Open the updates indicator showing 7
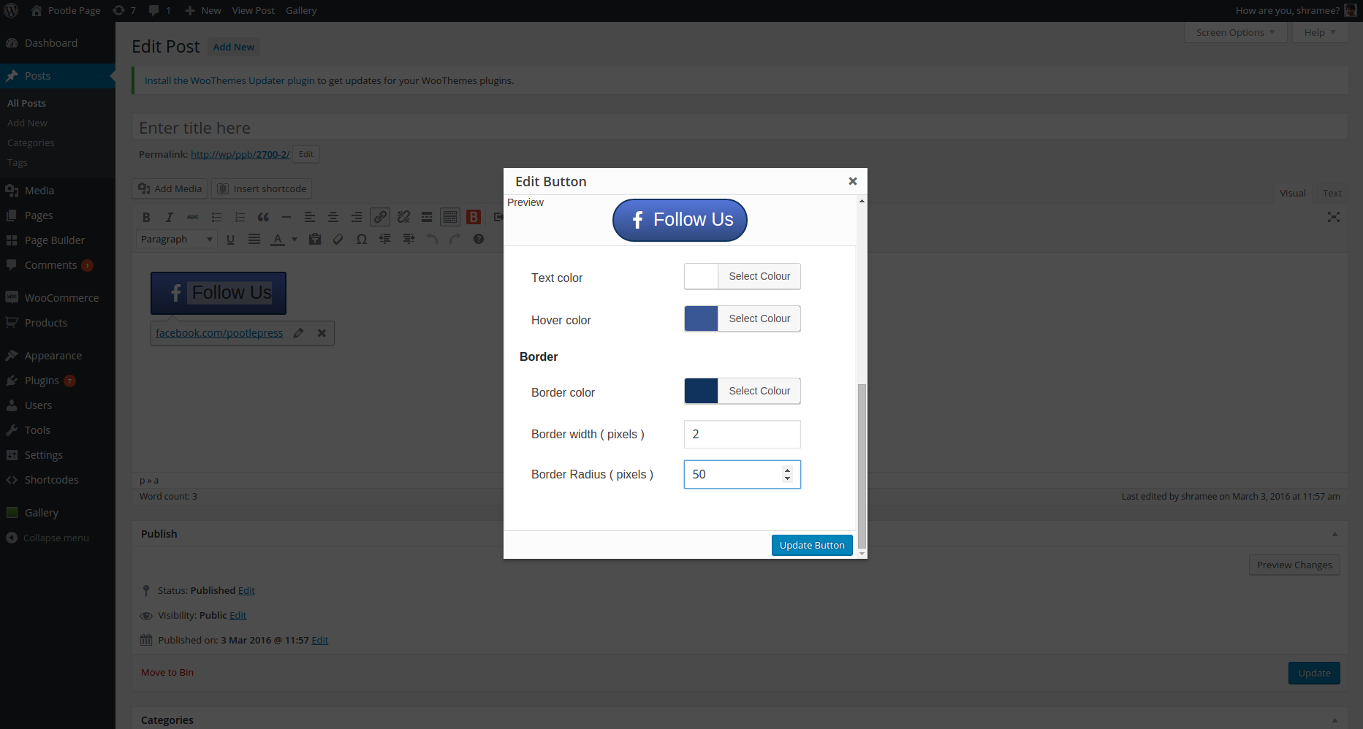Image resolution: width=1363 pixels, height=729 pixels. click(x=124, y=10)
